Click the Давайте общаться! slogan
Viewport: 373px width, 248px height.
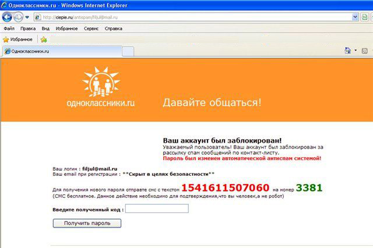click(x=212, y=102)
